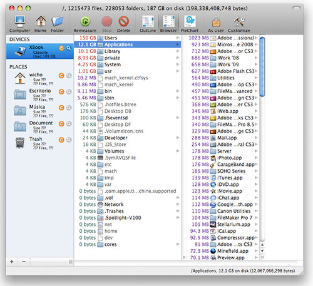The width and height of the screenshot is (313, 286).
Task: Remeasure the Document place
Action: pyautogui.click(x=61, y=124)
